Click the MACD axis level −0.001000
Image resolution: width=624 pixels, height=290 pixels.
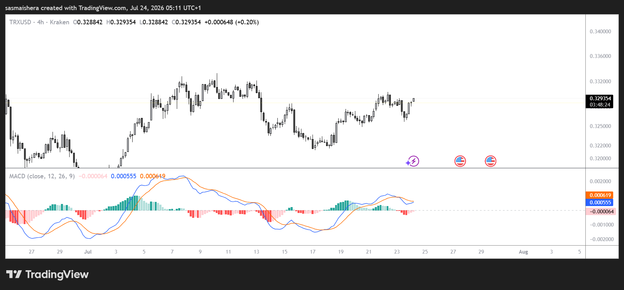601,225
